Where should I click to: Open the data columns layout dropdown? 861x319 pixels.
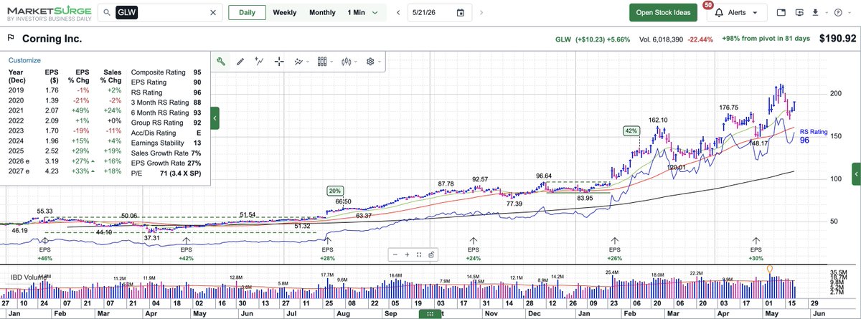(325, 62)
